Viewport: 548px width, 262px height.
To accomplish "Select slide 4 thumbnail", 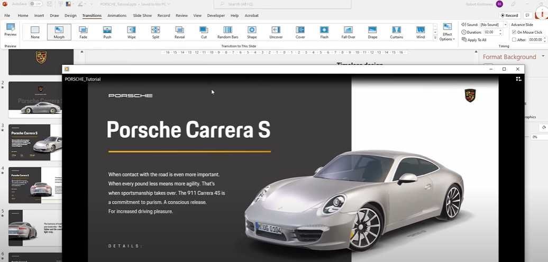I will (x=35, y=185).
